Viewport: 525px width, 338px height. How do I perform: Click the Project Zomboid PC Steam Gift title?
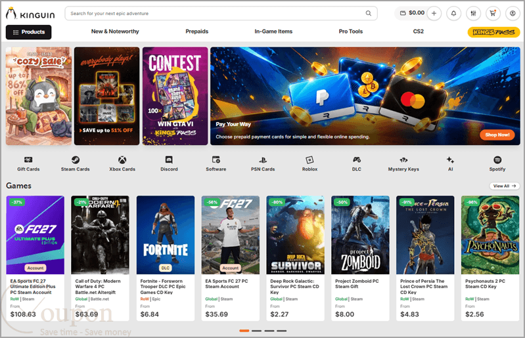click(x=357, y=284)
